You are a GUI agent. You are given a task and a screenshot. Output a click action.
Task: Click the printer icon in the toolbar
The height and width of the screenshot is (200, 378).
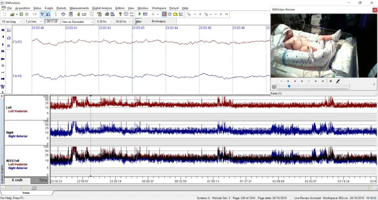(x=107, y=14)
